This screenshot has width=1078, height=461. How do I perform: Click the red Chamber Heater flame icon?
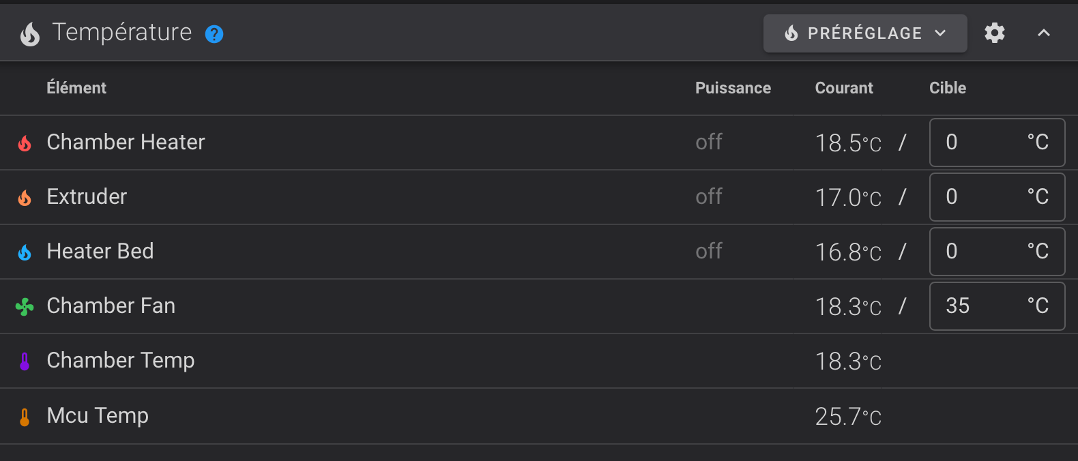(25, 143)
